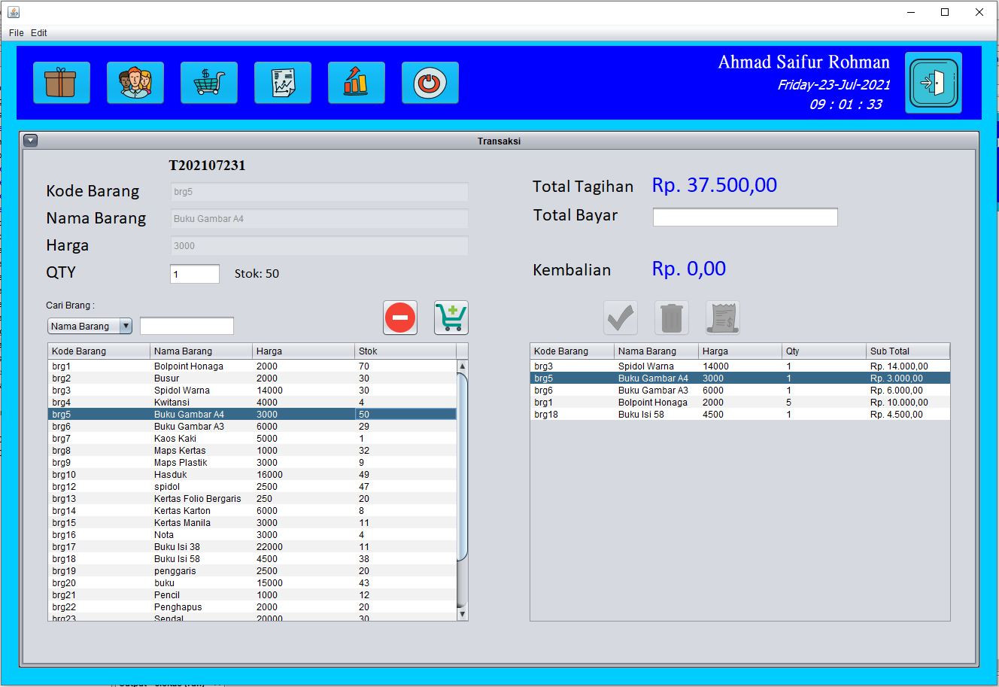Click the trash can delete icon
Viewport: 999px width, 687px height.
coord(671,318)
